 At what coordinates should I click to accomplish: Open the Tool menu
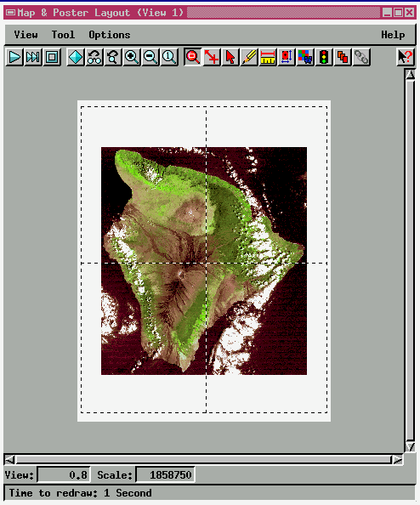pos(63,35)
